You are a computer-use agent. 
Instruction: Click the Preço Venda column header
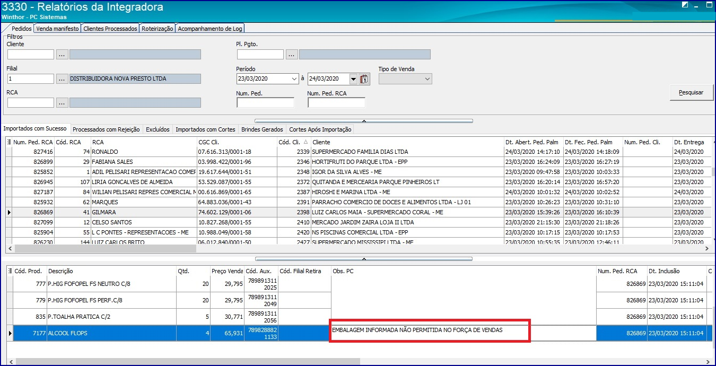point(227,271)
